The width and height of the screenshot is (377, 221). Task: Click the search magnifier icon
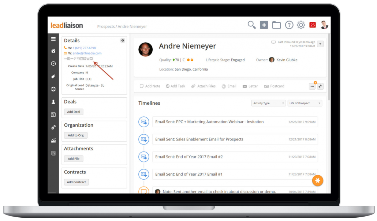[x=251, y=25]
